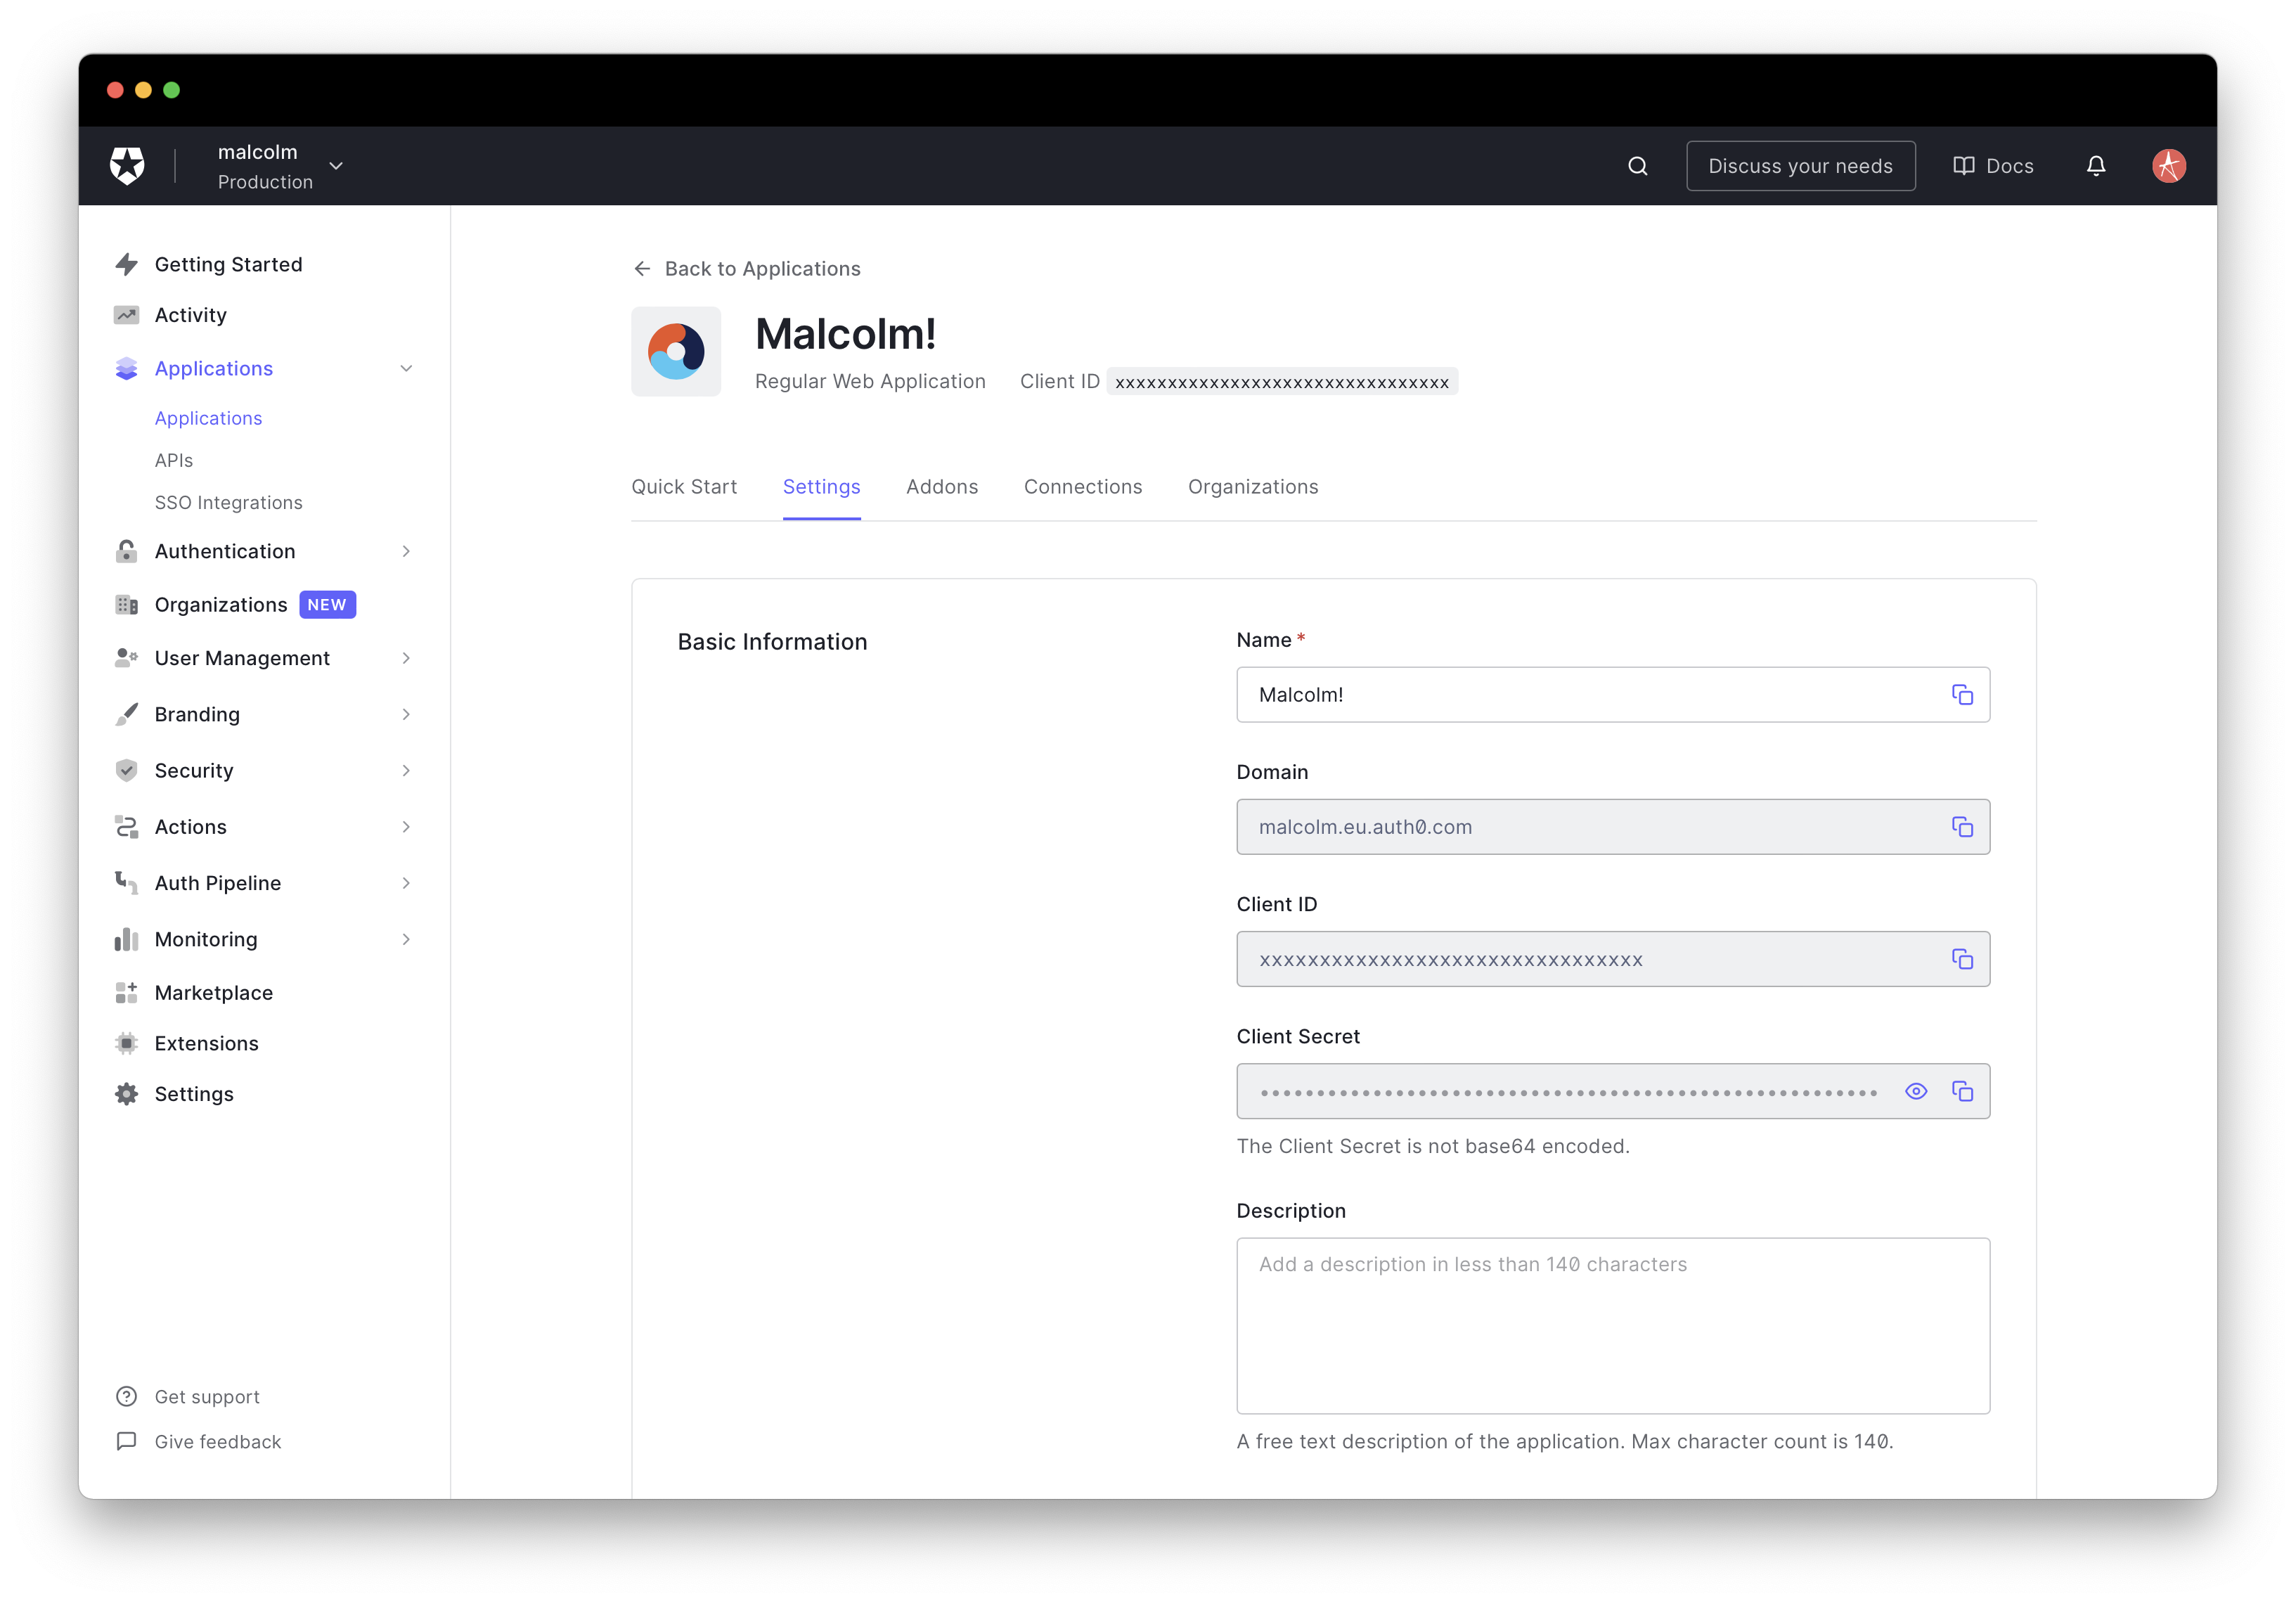Expand the Authentication sidebar section
The width and height of the screenshot is (2296, 1603).
pos(406,551)
